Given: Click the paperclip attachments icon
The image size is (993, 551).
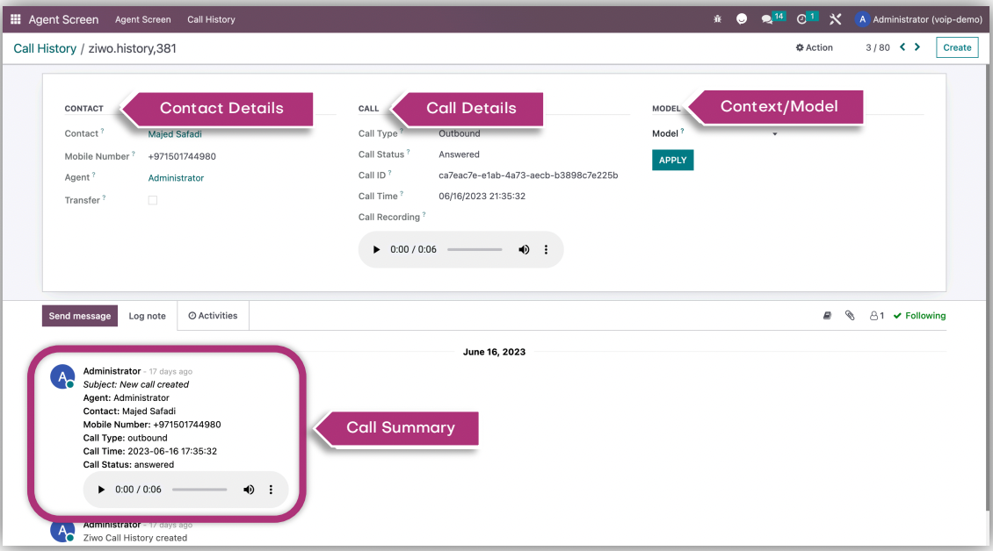Looking at the screenshot, I should coord(850,315).
